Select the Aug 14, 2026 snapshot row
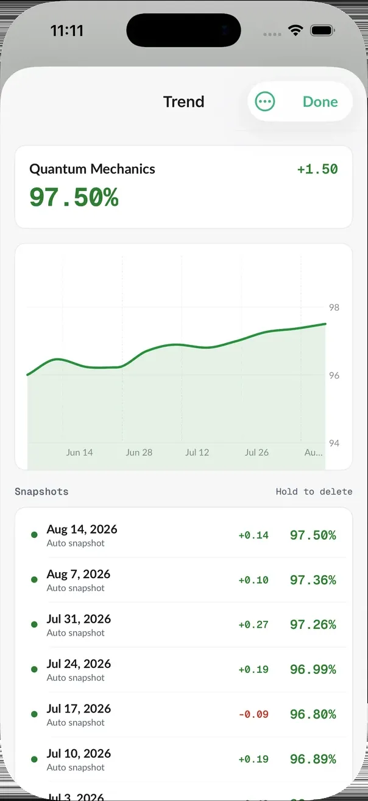This screenshot has width=368, height=801. (x=183, y=535)
